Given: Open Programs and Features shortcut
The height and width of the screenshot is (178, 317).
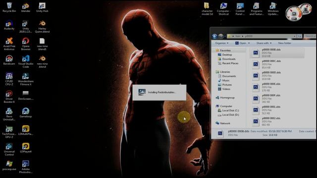Looking at the screenshot, I should [257, 9].
